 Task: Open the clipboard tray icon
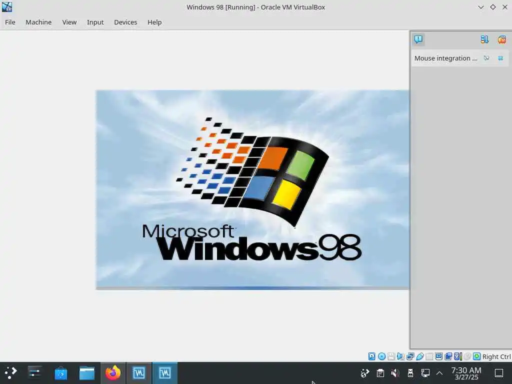(x=380, y=373)
